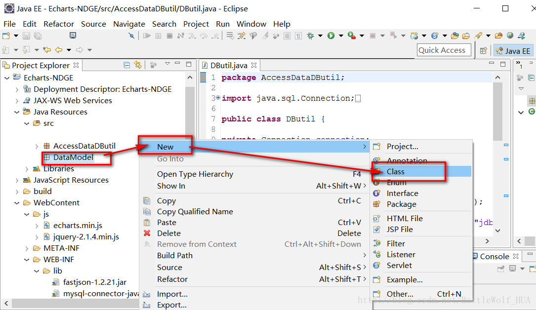Viewport: 536px width, 310px height.
Task: Open the Window menu in menu bar
Action: pos(251,24)
